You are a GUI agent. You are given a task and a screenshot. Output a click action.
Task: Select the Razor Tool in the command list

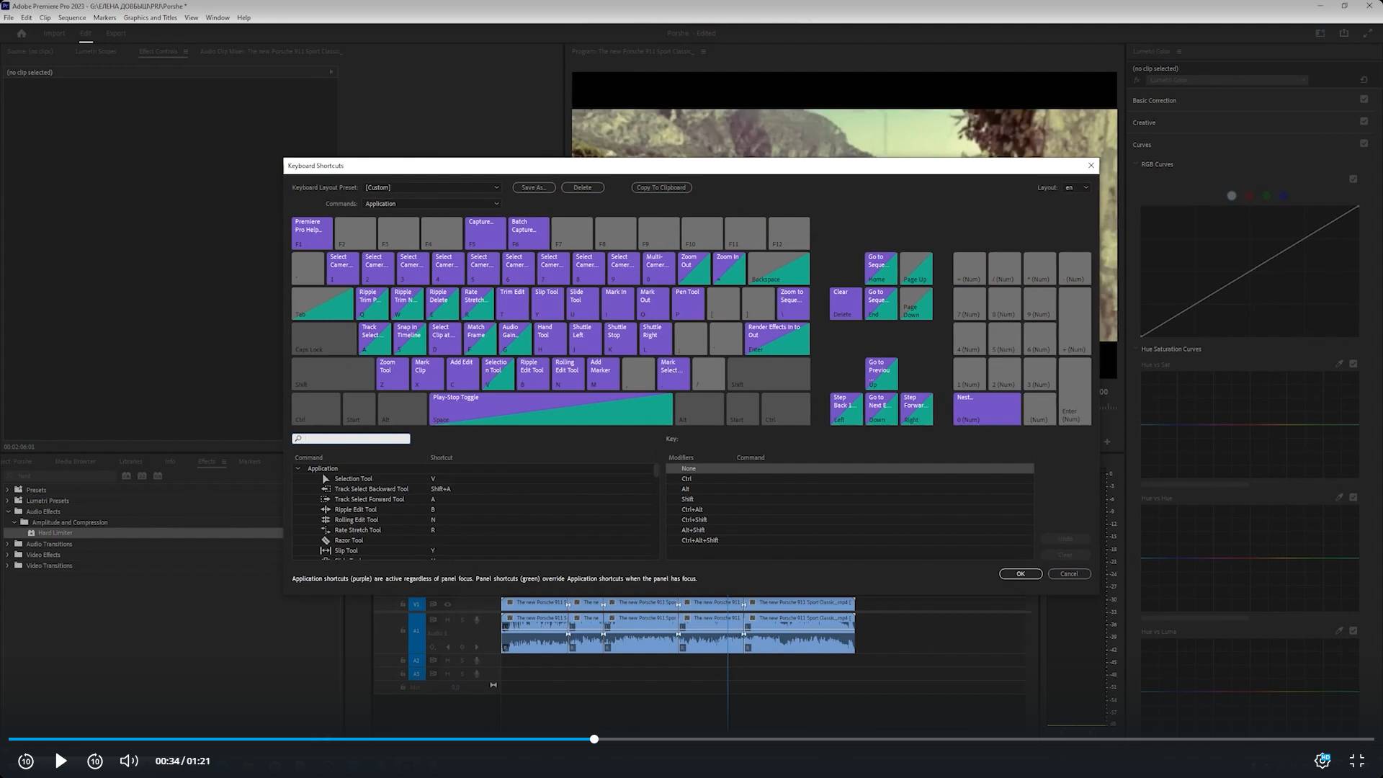tap(349, 540)
